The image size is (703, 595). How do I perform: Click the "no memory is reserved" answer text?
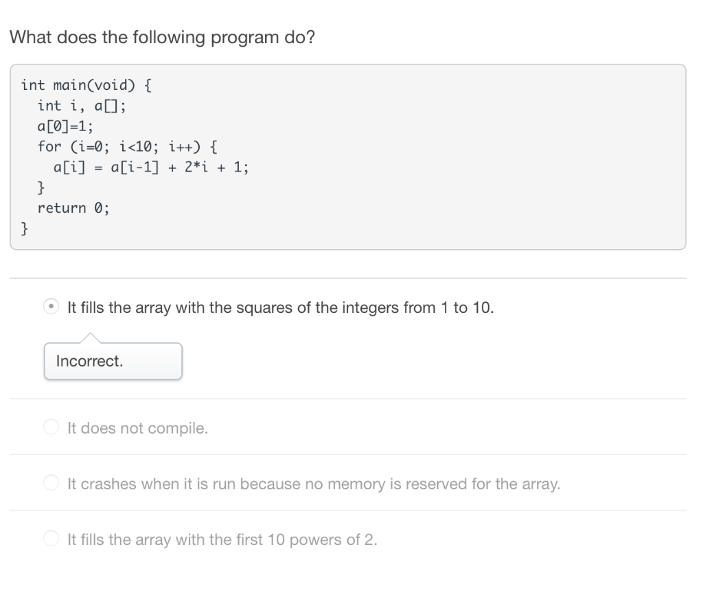(x=314, y=485)
